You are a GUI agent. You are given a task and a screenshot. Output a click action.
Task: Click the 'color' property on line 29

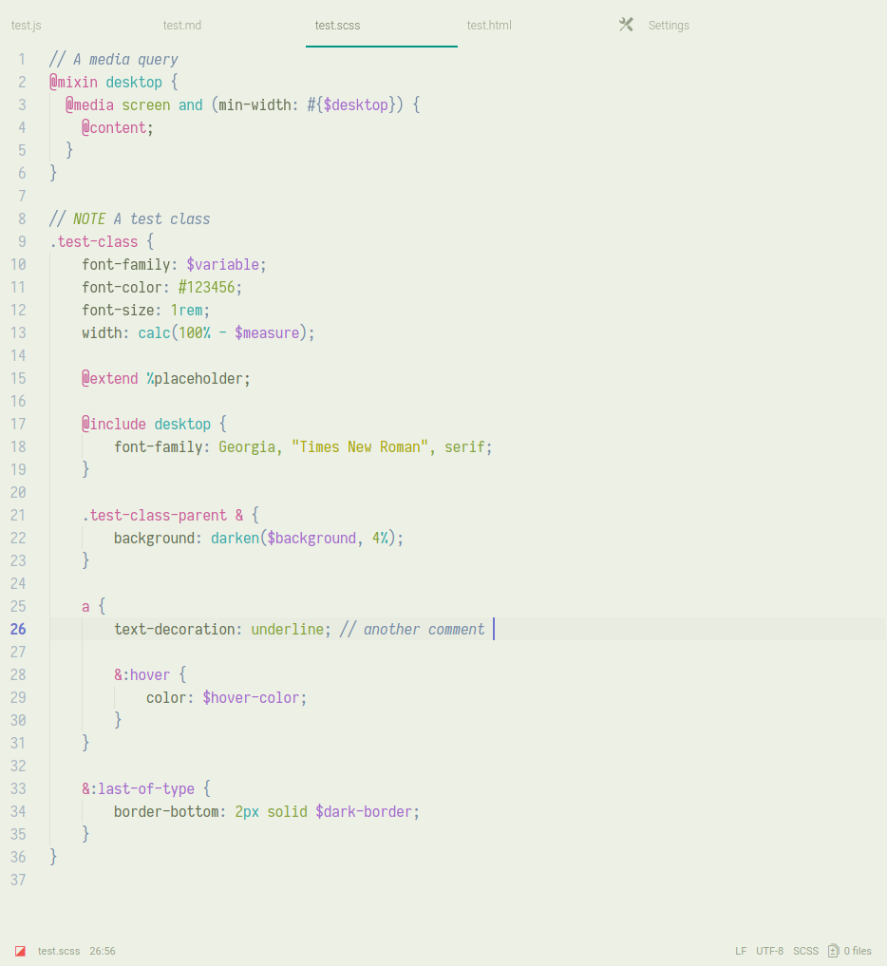pyautogui.click(x=165, y=697)
